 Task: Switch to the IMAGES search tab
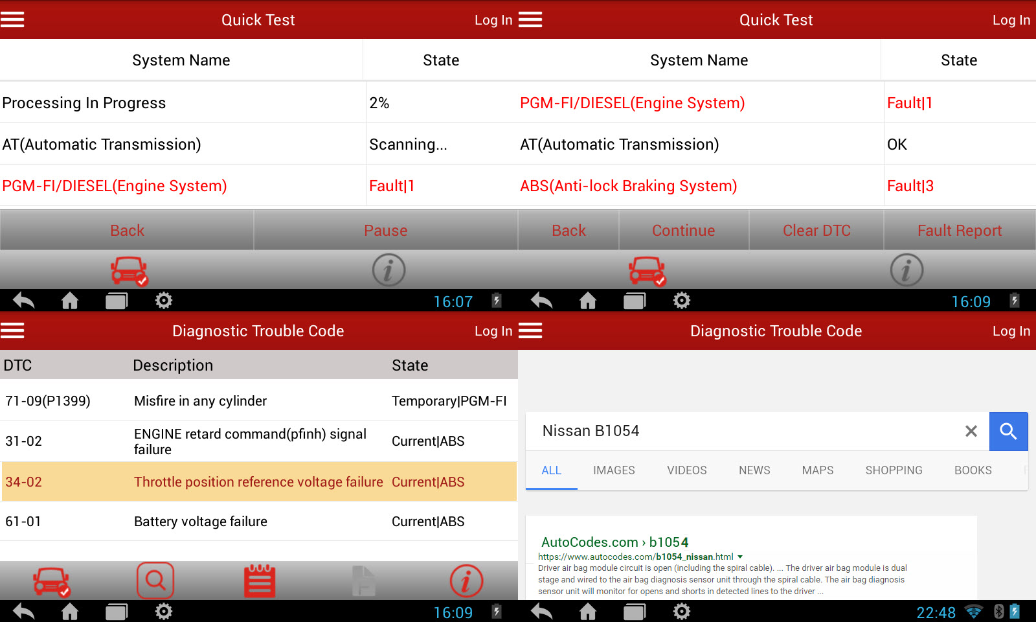(614, 470)
